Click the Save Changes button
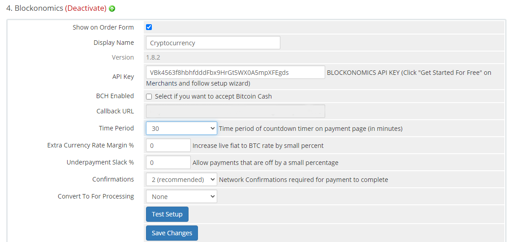Image resolution: width=524 pixels, height=242 pixels. coord(172,233)
